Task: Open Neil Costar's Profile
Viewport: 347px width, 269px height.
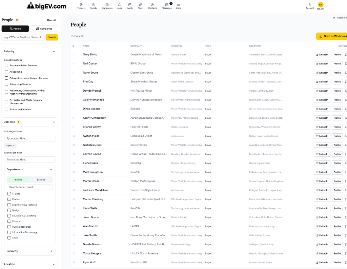Action: 337,63
